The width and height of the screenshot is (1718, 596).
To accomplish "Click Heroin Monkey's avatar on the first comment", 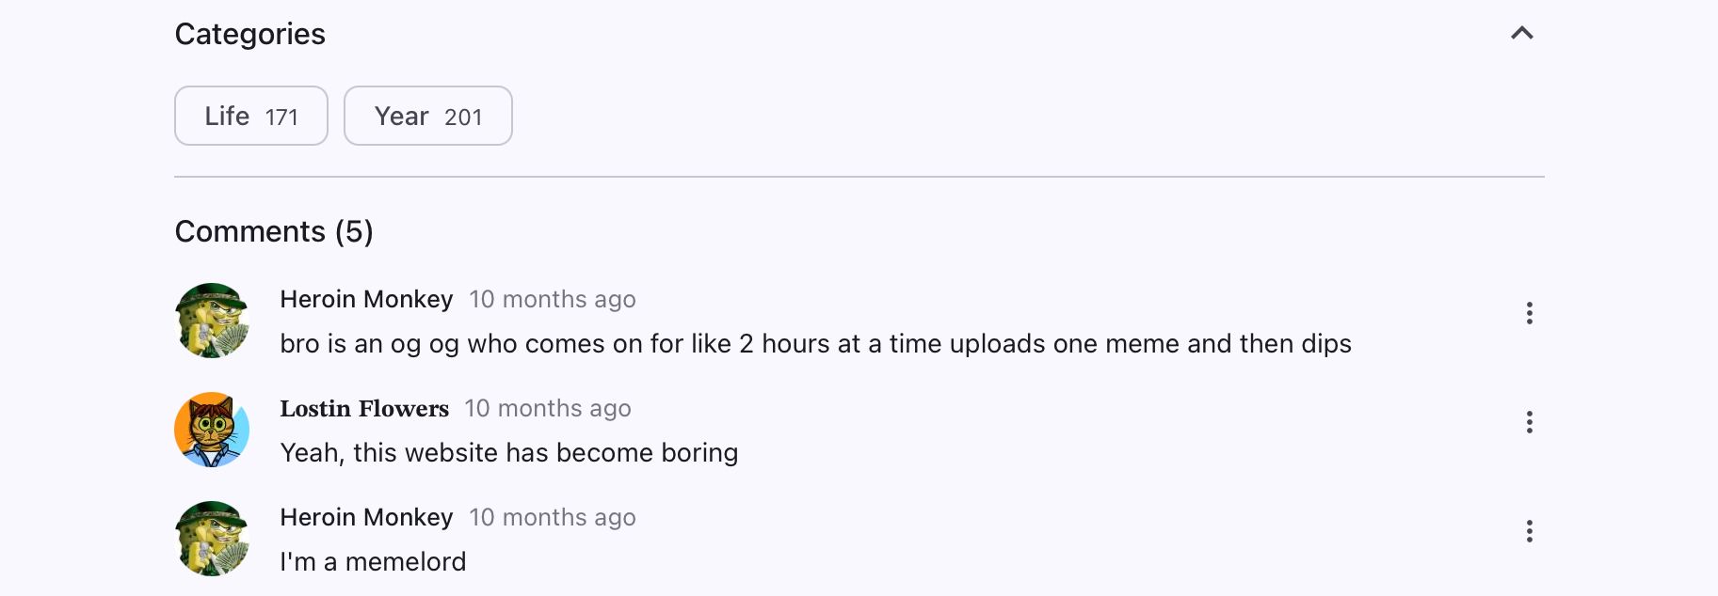I will point(212,321).
